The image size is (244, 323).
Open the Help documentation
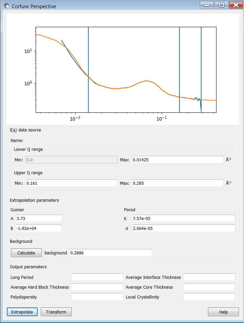223,311
